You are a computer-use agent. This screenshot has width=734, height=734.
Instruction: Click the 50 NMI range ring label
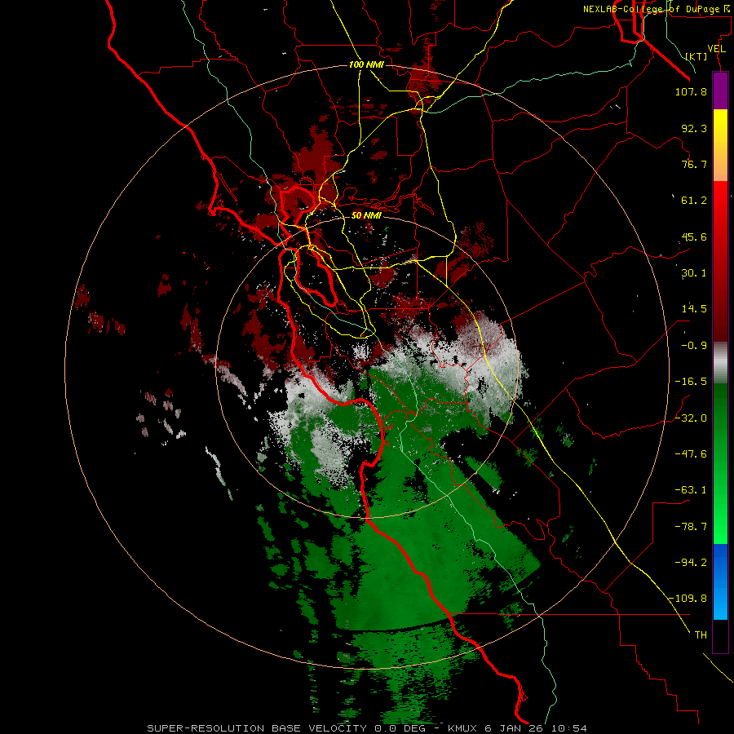coord(366,215)
